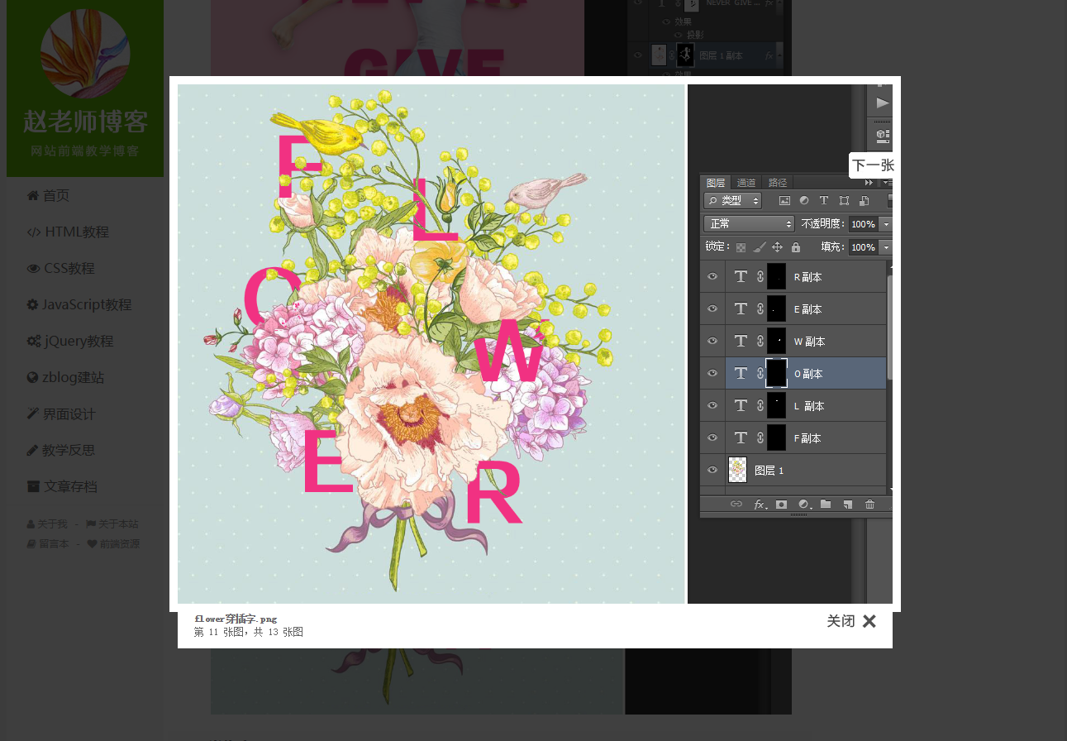Create adjustment layer half-circle icon
The image size is (1067, 741).
pos(804,504)
